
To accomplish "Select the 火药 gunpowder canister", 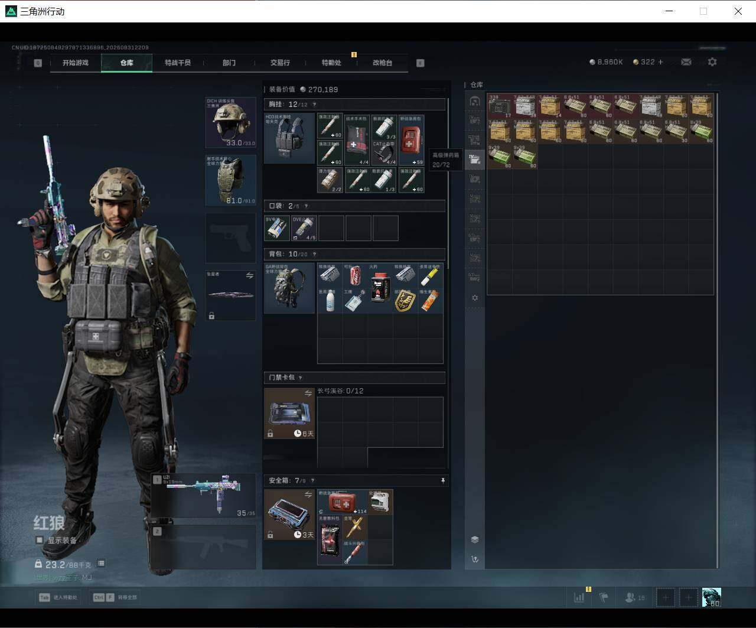I will (380, 288).
